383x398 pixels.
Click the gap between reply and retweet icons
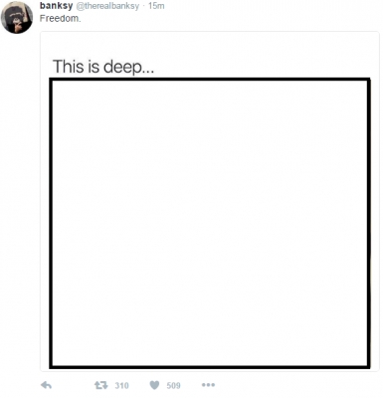(x=73, y=385)
